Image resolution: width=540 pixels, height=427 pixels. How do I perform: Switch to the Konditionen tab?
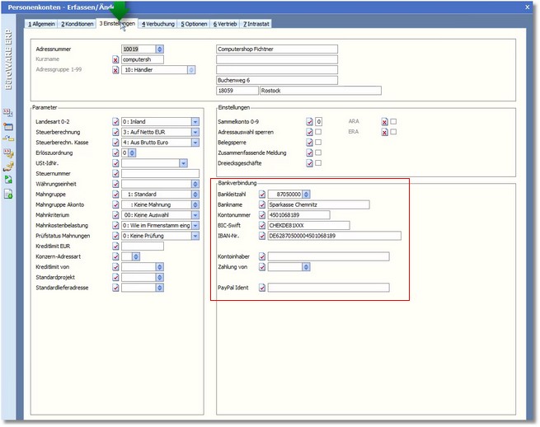click(77, 23)
